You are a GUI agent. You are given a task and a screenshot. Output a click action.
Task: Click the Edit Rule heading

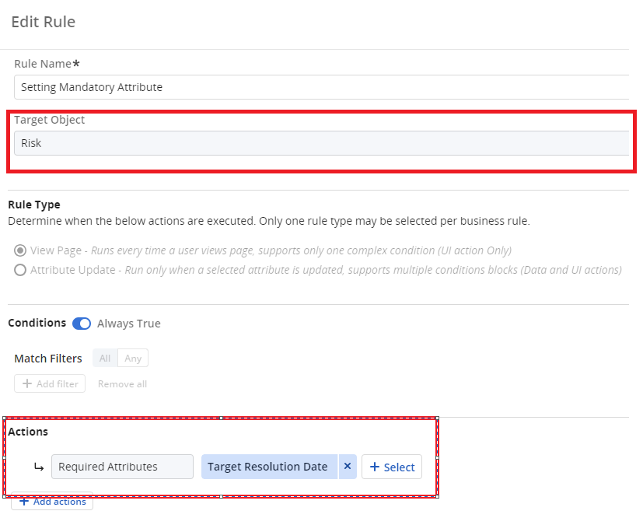pyautogui.click(x=44, y=22)
